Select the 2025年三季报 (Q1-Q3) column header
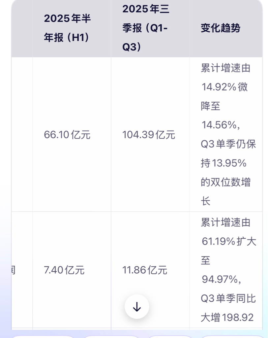Image resolution: width=268 pixels, height=338 pixels. (146, 28)
